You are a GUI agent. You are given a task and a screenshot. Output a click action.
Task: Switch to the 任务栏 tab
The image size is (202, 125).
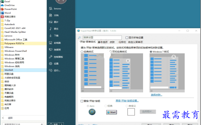coord(122,42)
